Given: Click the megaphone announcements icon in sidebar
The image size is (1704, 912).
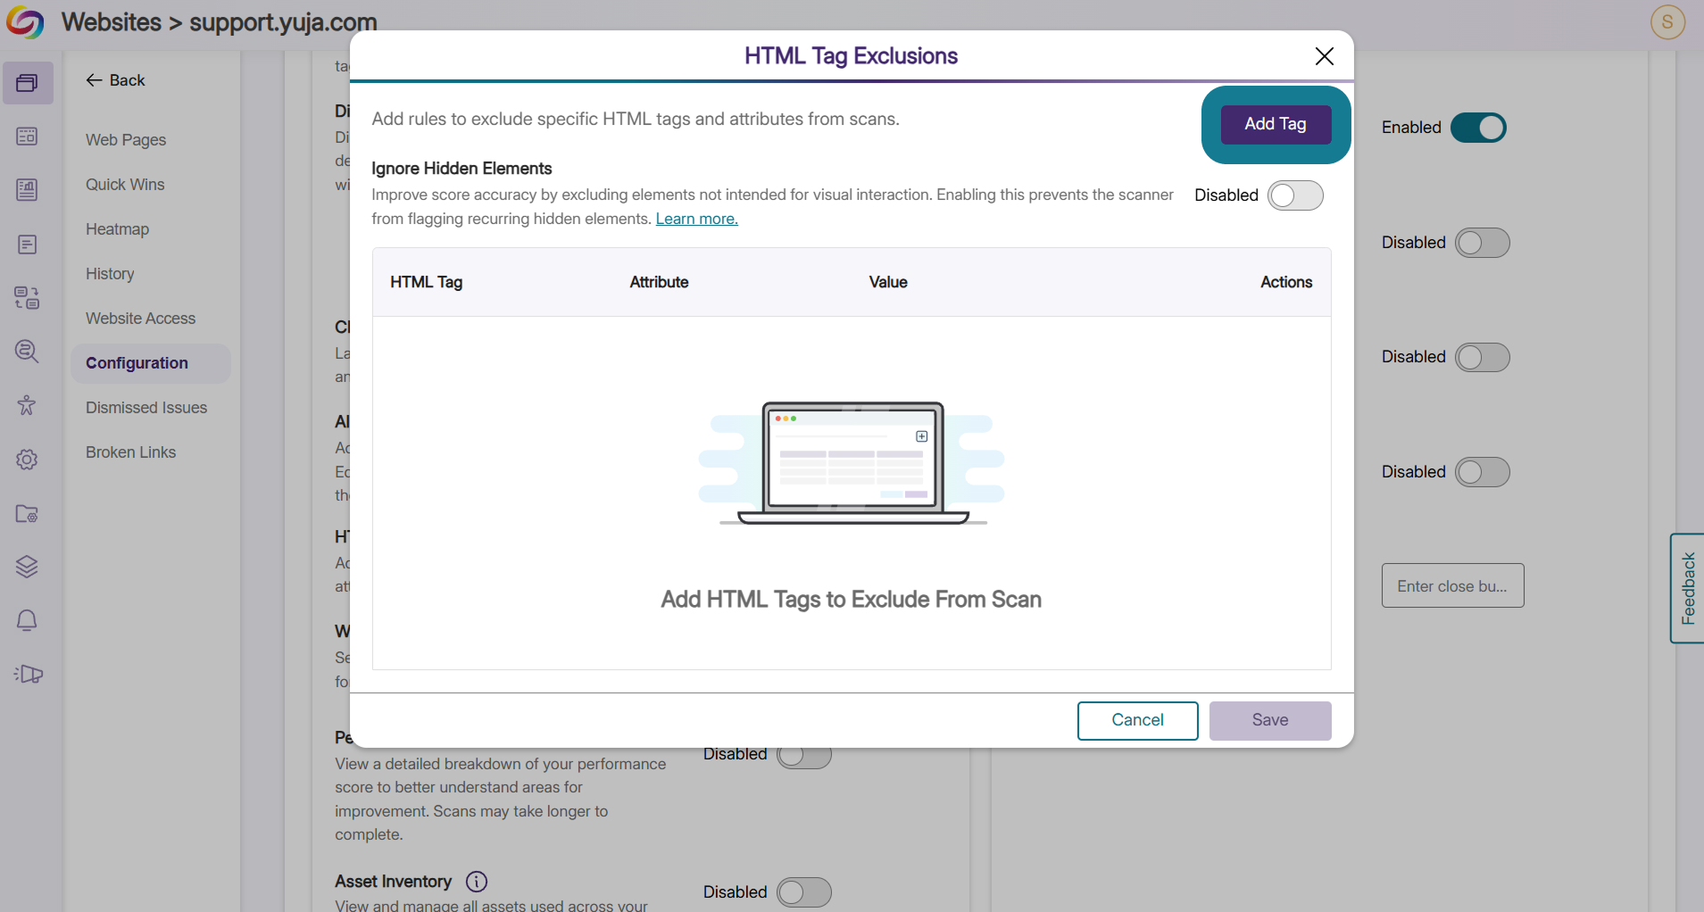Looking at the screenshot, I should 28,674.
